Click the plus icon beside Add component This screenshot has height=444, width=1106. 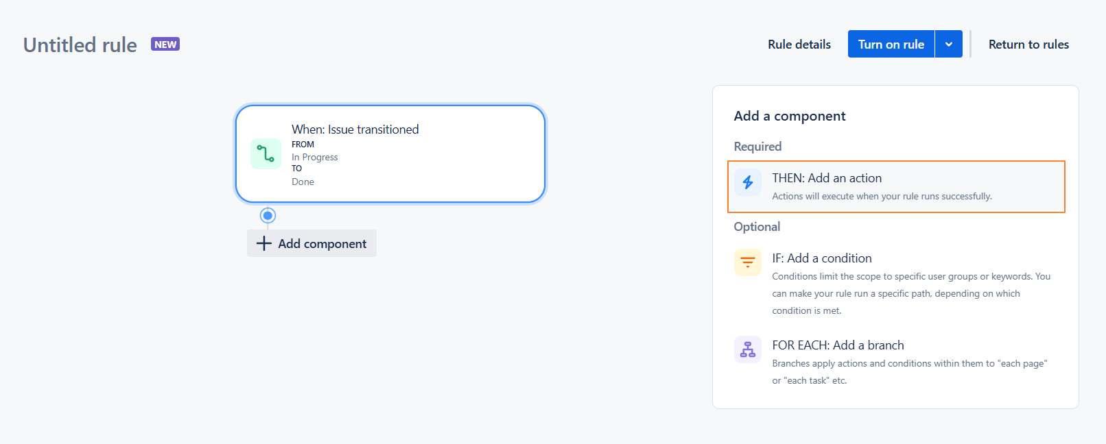tap(264, 243)
